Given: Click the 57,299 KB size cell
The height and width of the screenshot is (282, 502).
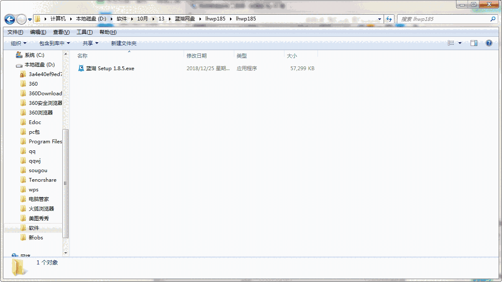Looking at the screenshot, I should click(302, 68).
